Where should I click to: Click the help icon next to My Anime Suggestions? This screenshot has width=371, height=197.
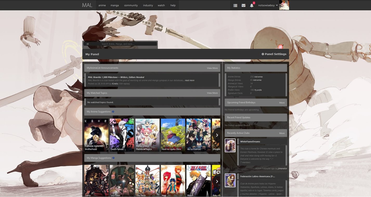click(x=113, y=111)
